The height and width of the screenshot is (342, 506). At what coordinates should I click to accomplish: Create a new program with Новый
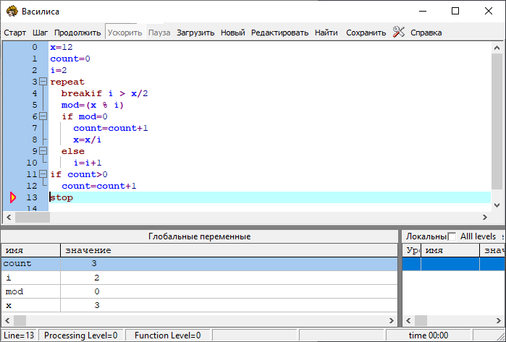click(232, 33)
